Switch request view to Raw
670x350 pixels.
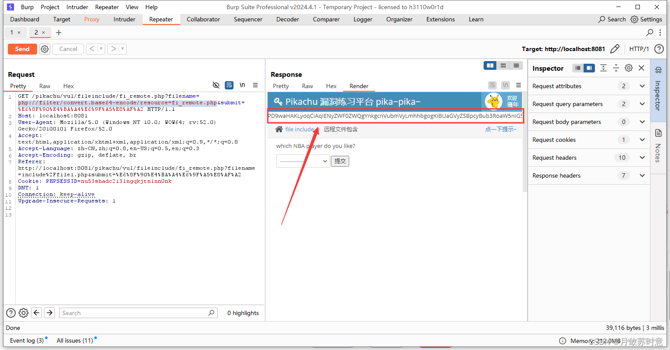click(x=45, y=86)
